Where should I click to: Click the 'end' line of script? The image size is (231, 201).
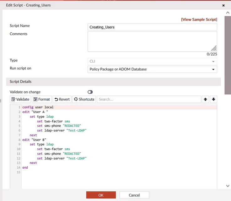coord(25,167)
